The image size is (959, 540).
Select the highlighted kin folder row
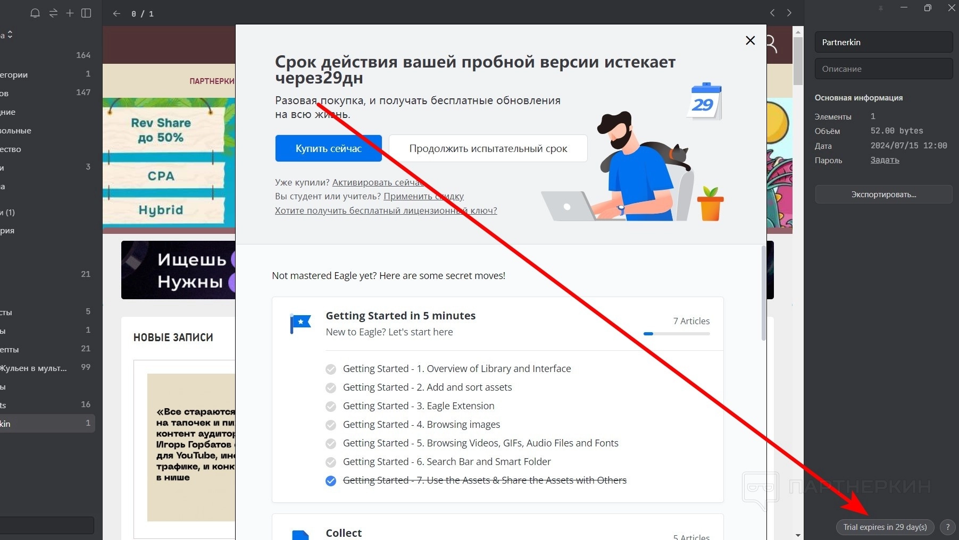47,424
